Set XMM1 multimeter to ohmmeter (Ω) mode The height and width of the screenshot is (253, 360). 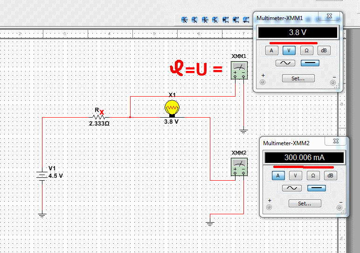pyautogui.click(x=306, y=50)
